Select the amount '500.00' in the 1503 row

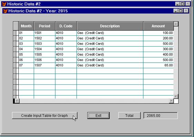pyautogui.click(x=158, y=44)
